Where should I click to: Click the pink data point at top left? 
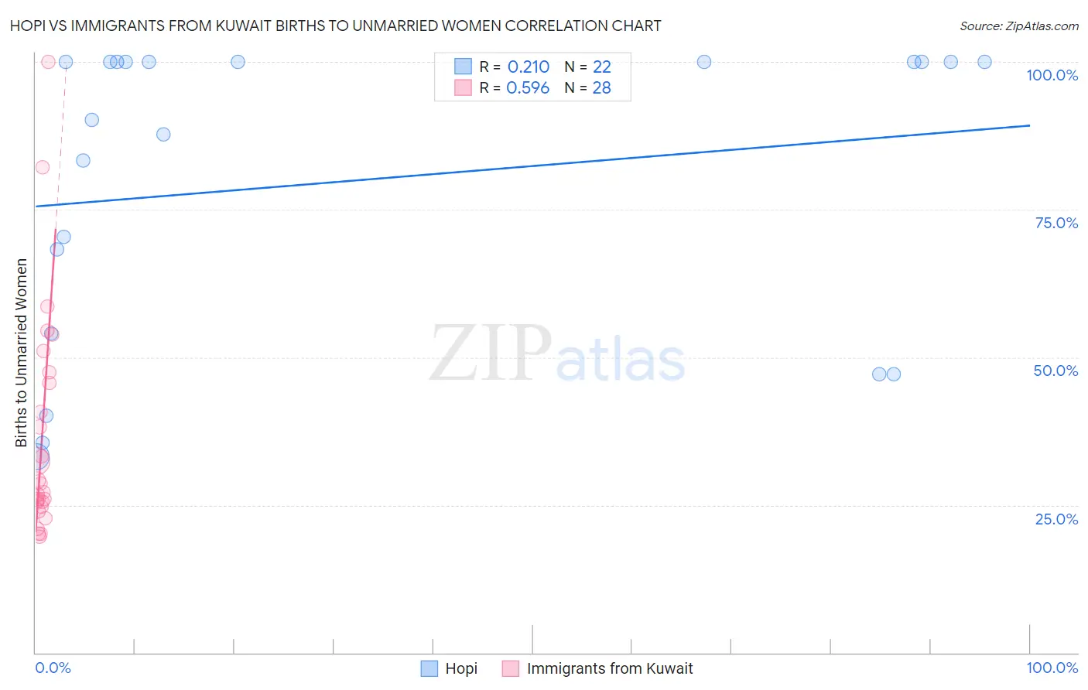(x=48, y=62)
